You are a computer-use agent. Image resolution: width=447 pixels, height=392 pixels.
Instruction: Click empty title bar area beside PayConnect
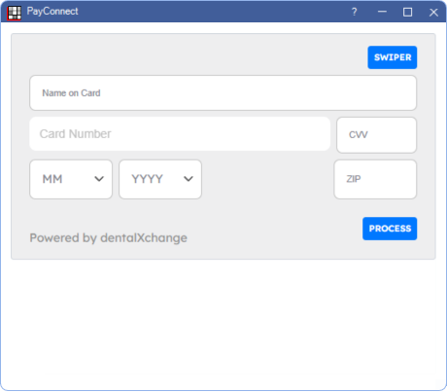coord(211,12)
